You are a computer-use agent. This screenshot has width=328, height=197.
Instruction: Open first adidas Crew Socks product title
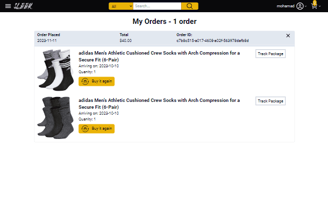click(x=159, y=56)
